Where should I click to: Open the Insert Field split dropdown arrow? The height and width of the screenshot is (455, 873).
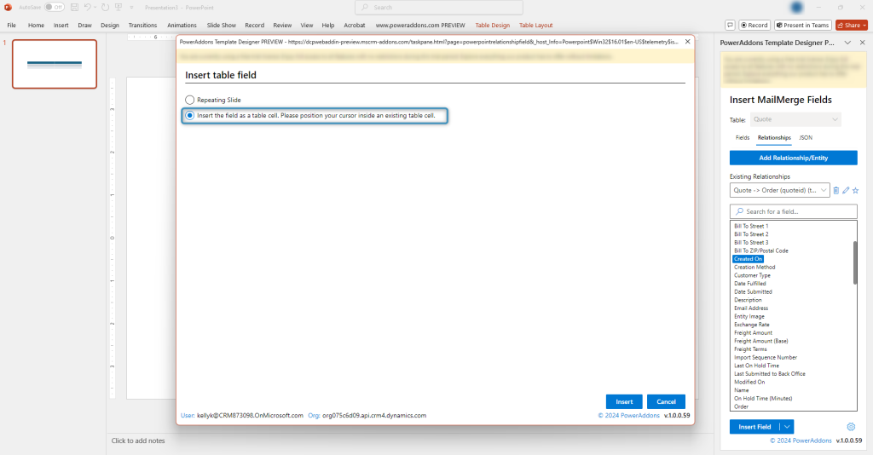pyautogui.click(x=787, y=427)
